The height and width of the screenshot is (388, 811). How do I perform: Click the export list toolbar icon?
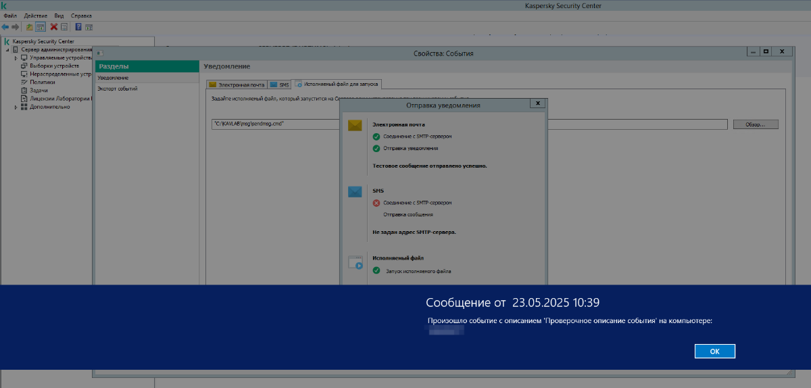[64, 26]
